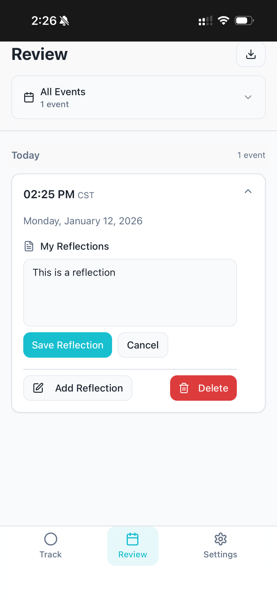This screenshot has height=601, width=277.
Task: Click the pencil icon in Add Reflection
Action: coord(38,388)
